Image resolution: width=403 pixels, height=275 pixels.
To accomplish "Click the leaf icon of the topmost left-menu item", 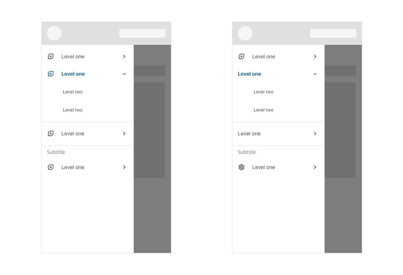I will (51, 56).
